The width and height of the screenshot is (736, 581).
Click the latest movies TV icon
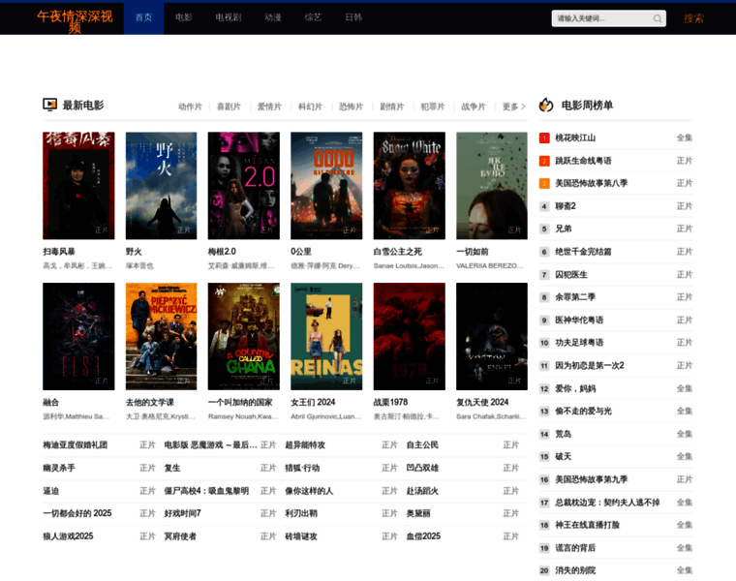click(49, 105)
